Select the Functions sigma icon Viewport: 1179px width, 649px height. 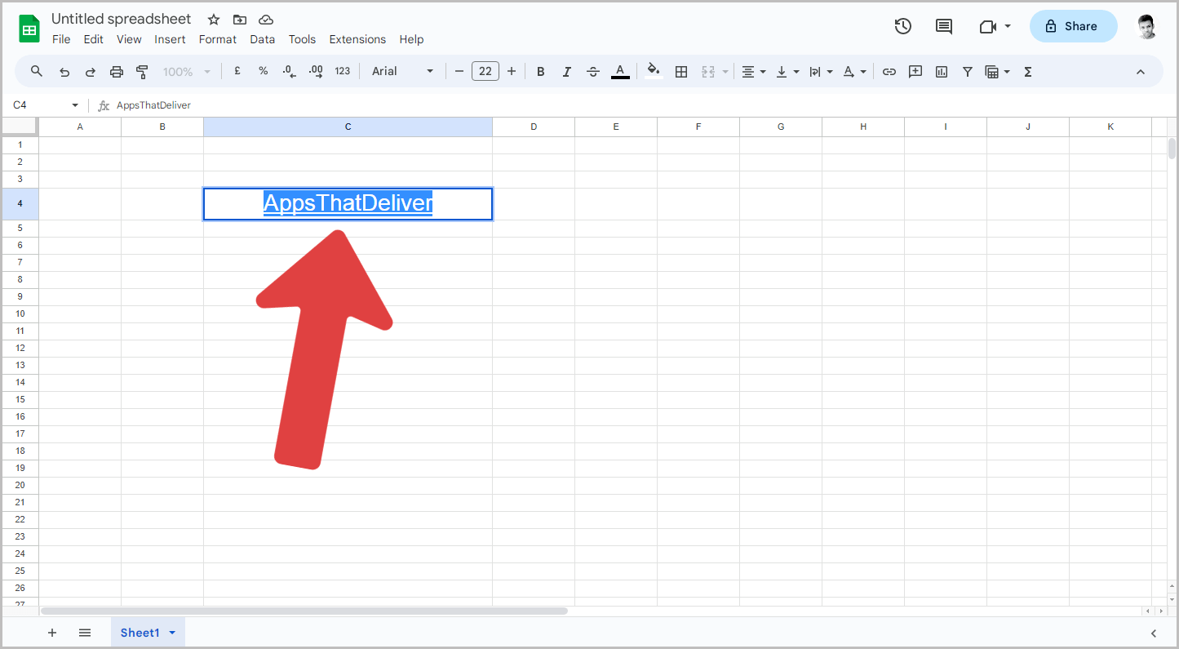click(x=1027, y=71)
